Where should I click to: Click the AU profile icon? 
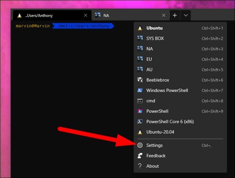pos(140,69)
